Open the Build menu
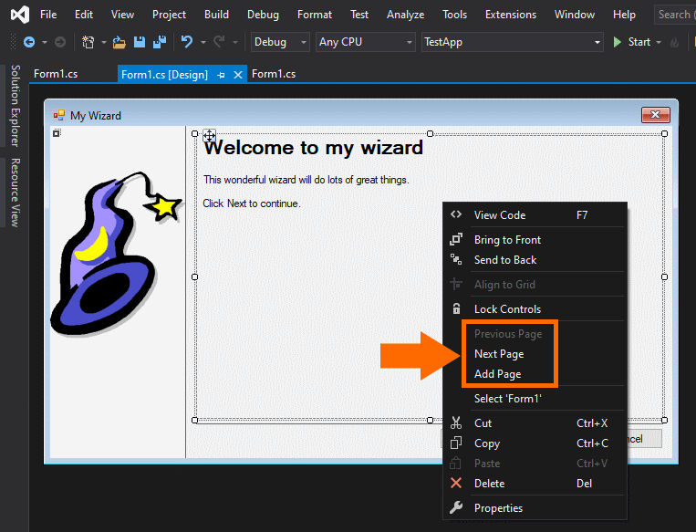696x532 pixels. point(216,15)
